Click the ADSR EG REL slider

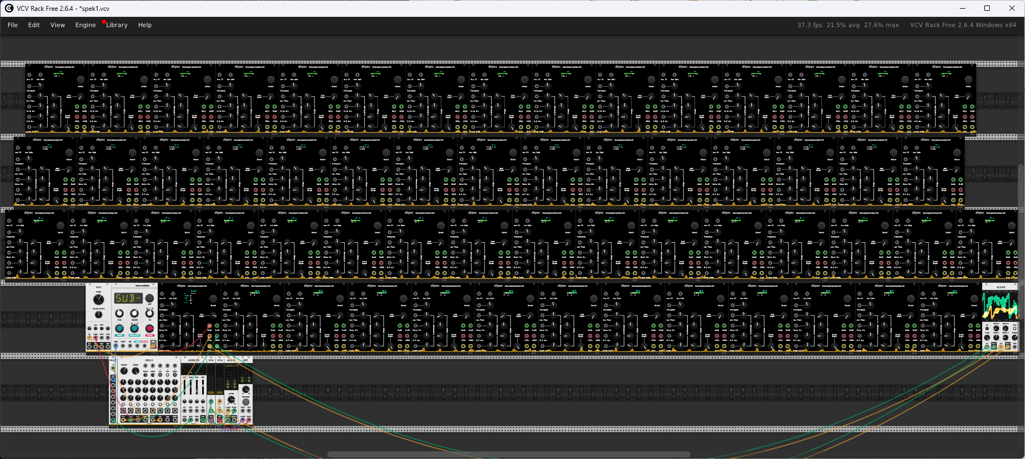click(x=203, y=387)
